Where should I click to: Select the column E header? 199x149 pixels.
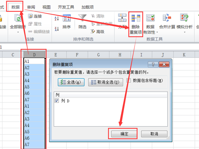coord(56,55)
